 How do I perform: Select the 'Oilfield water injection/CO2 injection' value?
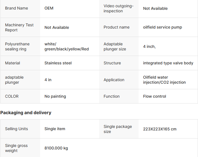164,80
